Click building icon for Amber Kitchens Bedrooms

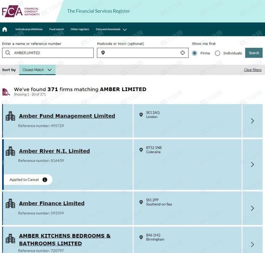click(10, 239)
